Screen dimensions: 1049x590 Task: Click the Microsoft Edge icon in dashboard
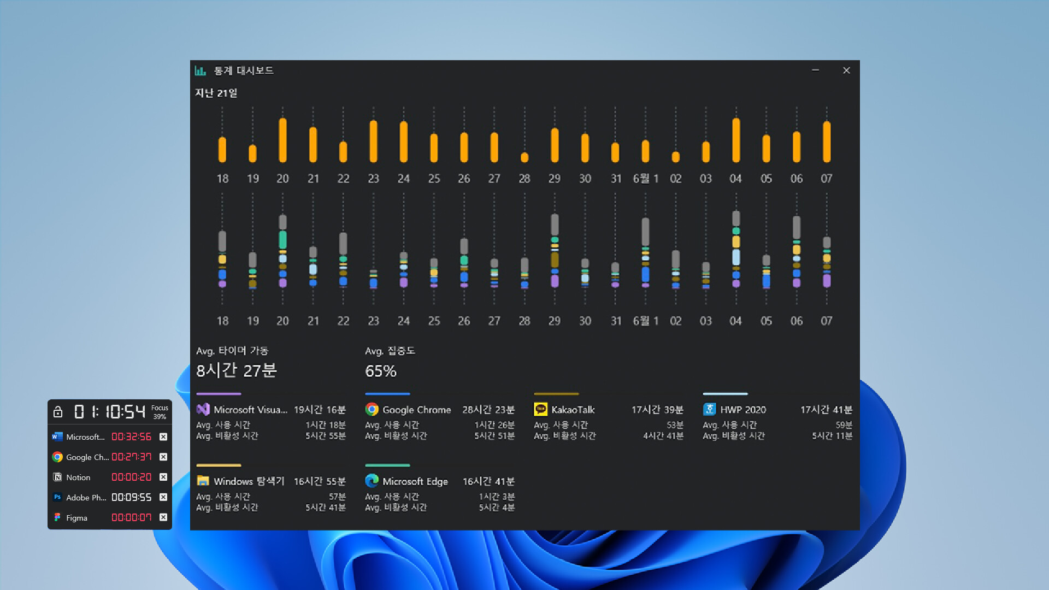(372, 481)
